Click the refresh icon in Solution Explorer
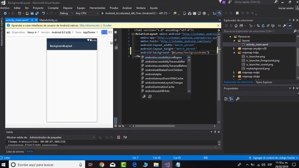 coord(263,26)
